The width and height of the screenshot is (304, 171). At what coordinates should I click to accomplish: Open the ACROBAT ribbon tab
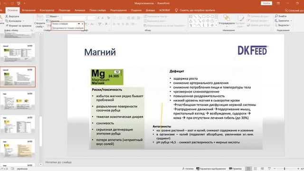pos(165,10)
